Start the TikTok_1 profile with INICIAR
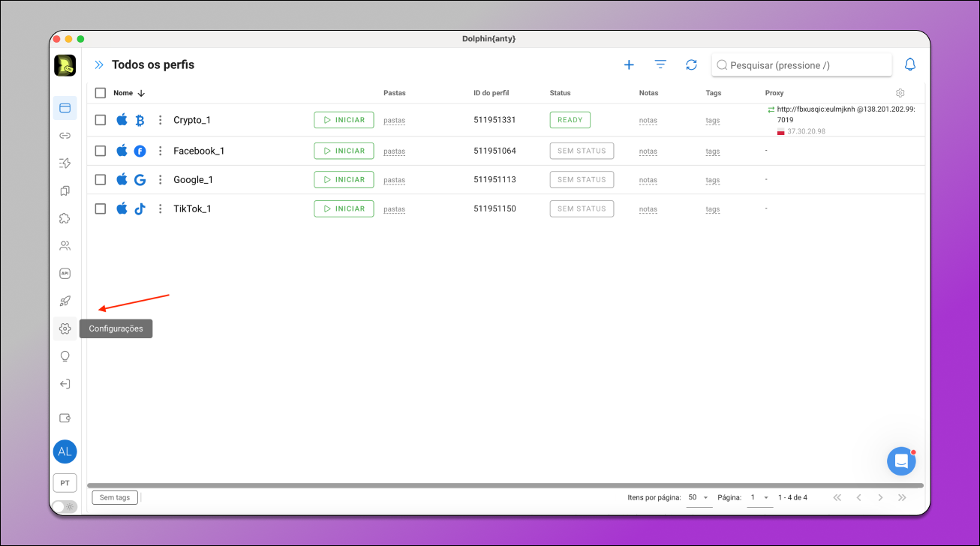This screenshot has width=980, height=546. pos(344,209)
